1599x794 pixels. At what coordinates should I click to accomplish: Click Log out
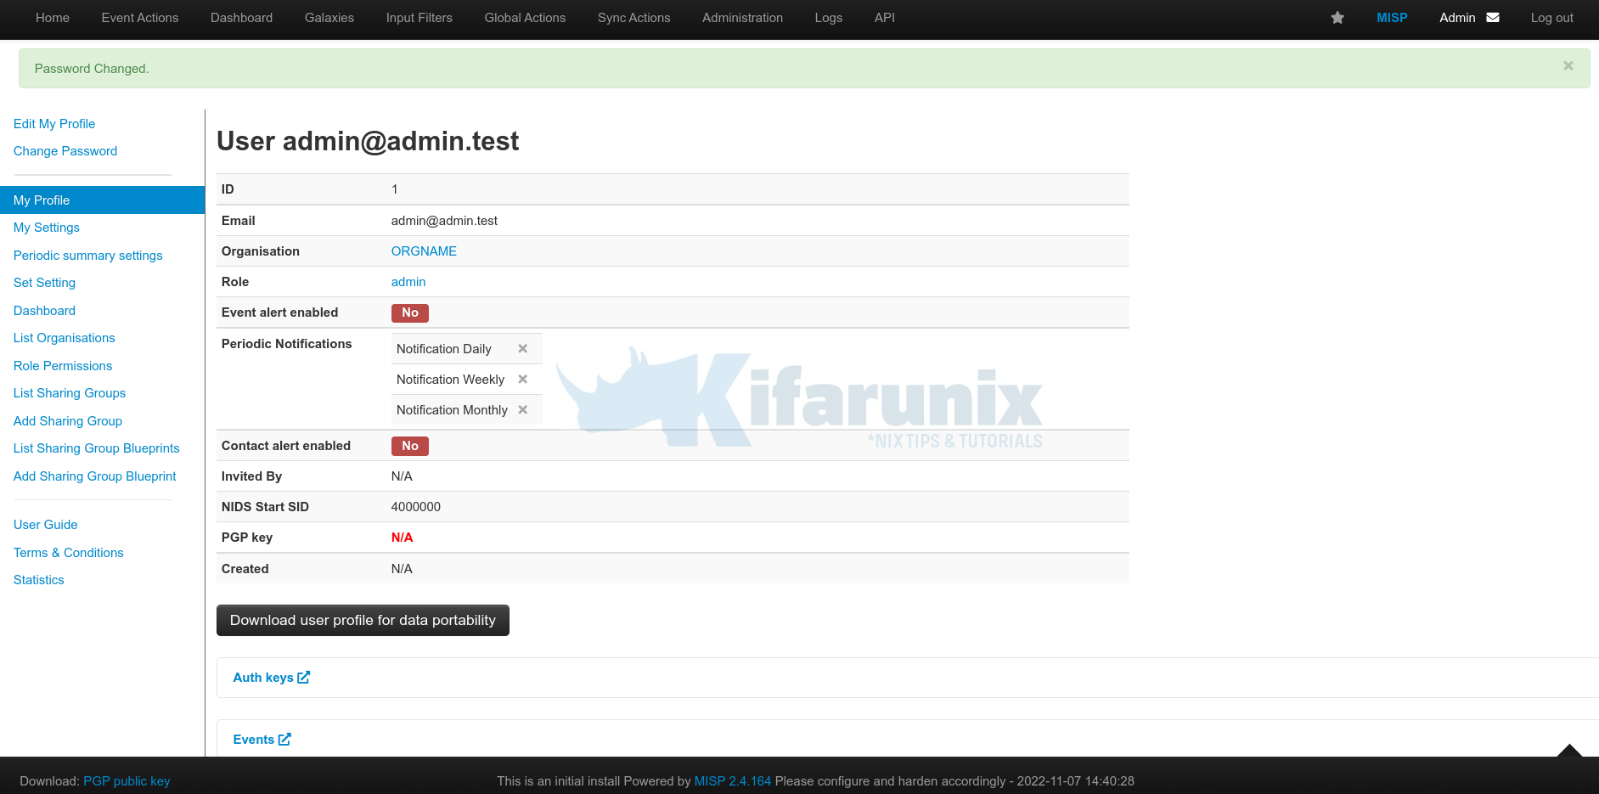pos(1552,18)
